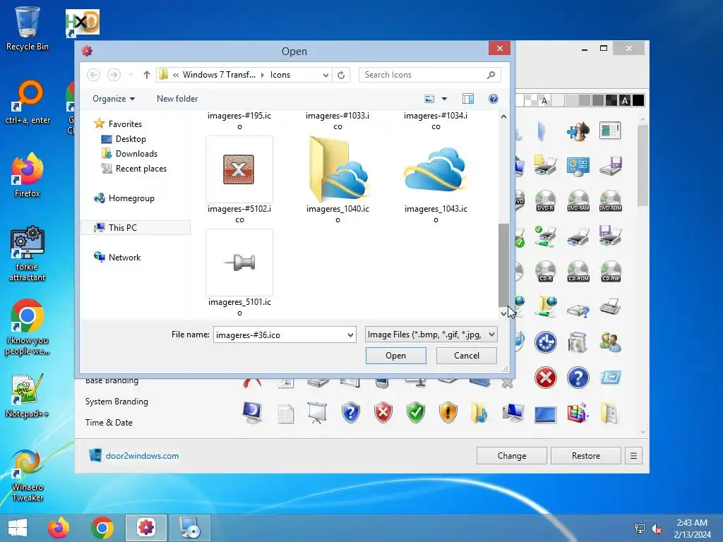The height and width of the screenshot is (542, 723).
Task: Click the Search Icons field
Action: pyautogui.click(x=429, y=75)
